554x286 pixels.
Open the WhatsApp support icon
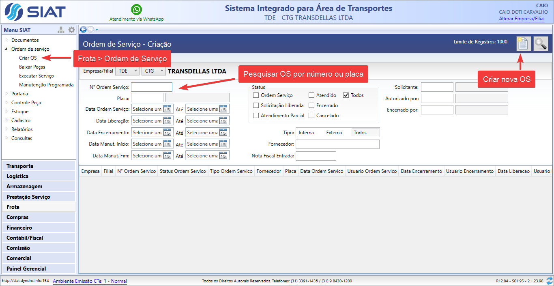click(x=137, y=9)
